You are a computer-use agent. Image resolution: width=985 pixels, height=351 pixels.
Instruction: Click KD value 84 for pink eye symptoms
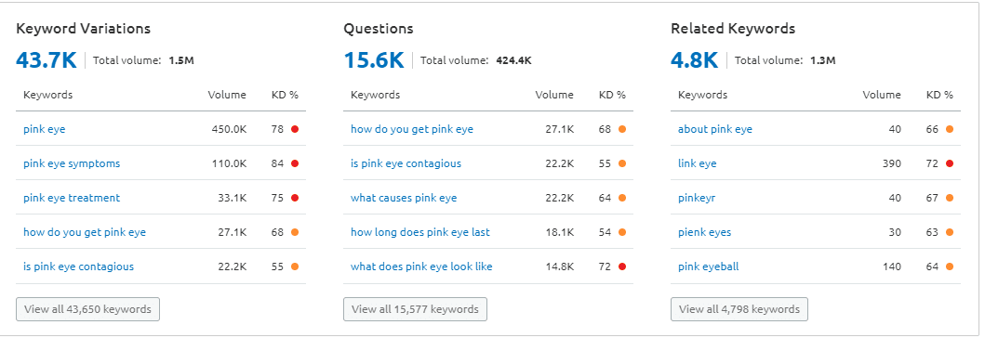click(x=278, y=163)
